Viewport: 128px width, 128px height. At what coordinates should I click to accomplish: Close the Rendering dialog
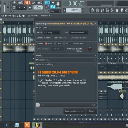96,24
